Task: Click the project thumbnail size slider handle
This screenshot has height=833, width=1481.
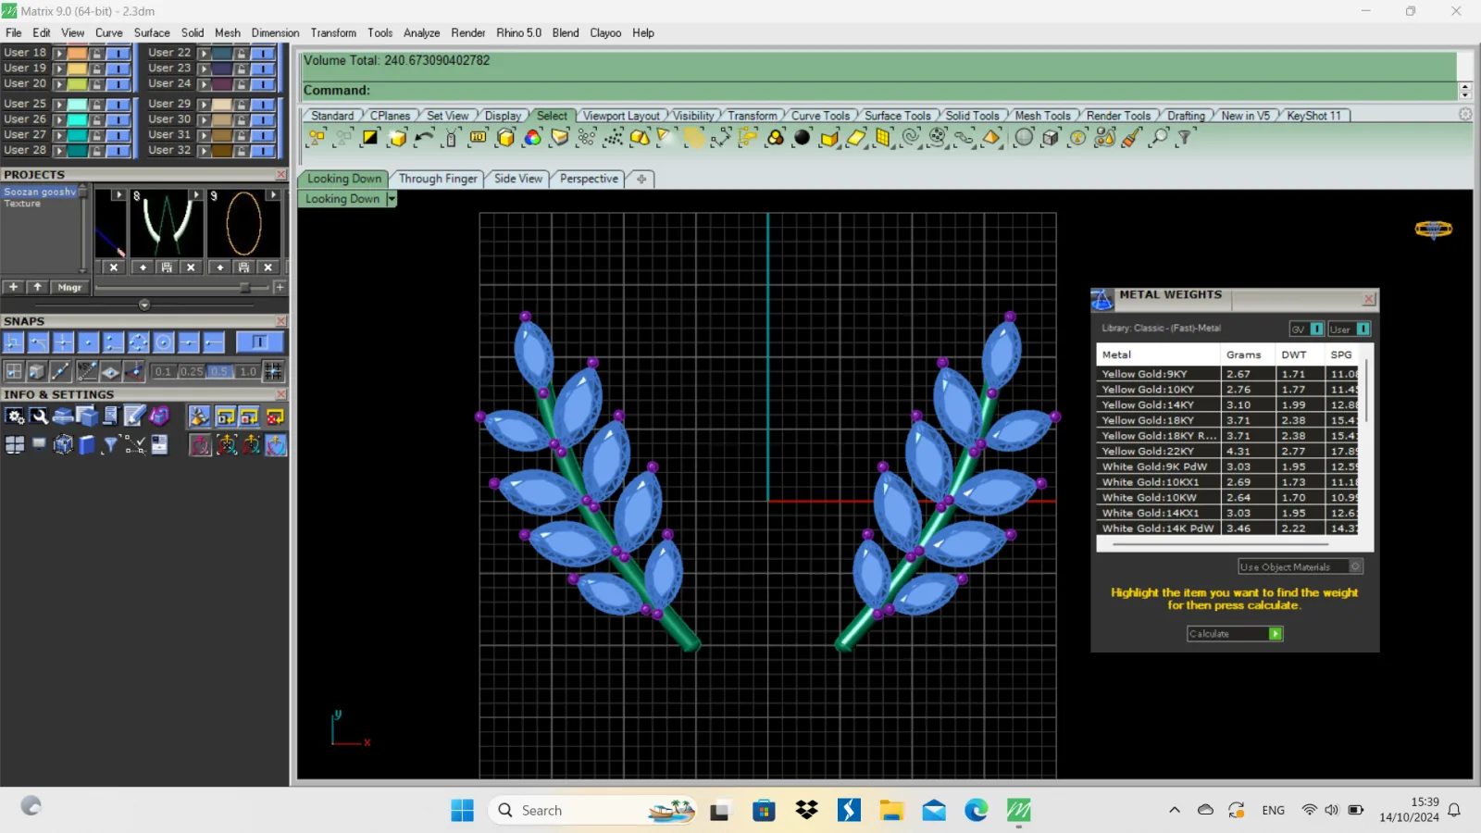Action: [245, 288]
